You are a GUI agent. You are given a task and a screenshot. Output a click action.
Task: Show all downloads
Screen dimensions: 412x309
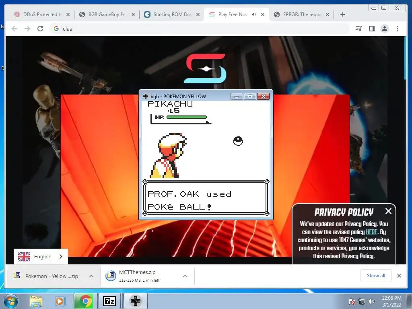(376, 275)
